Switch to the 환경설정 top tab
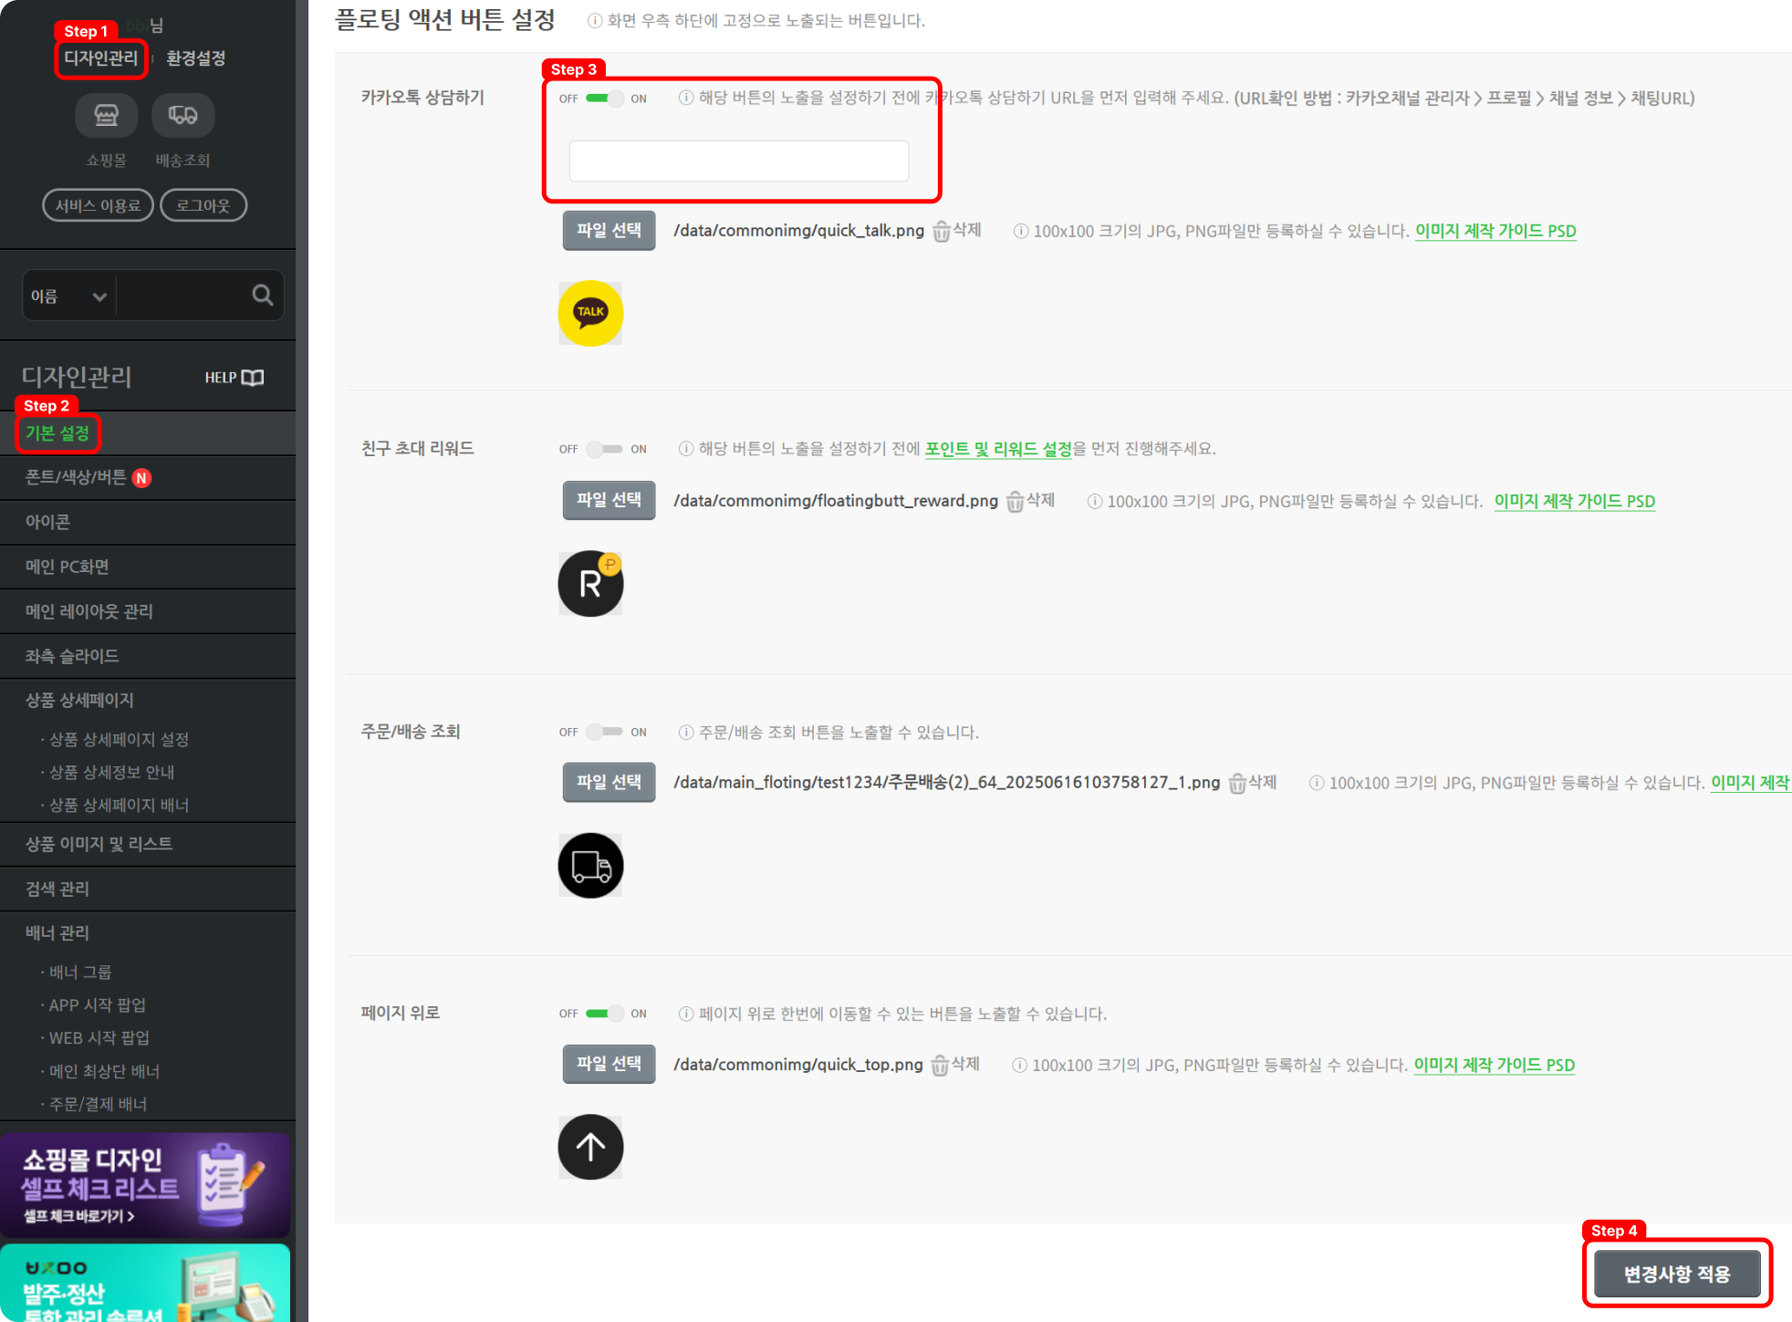Viewport: 1792px width, 1322px height. (x=195, y=58)
